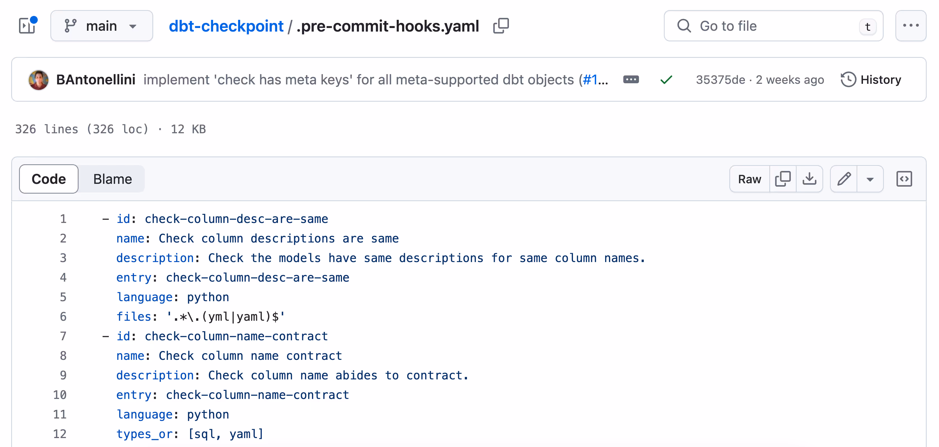Click the file name .pre-commit-hooks.yaml

(388, 26)
